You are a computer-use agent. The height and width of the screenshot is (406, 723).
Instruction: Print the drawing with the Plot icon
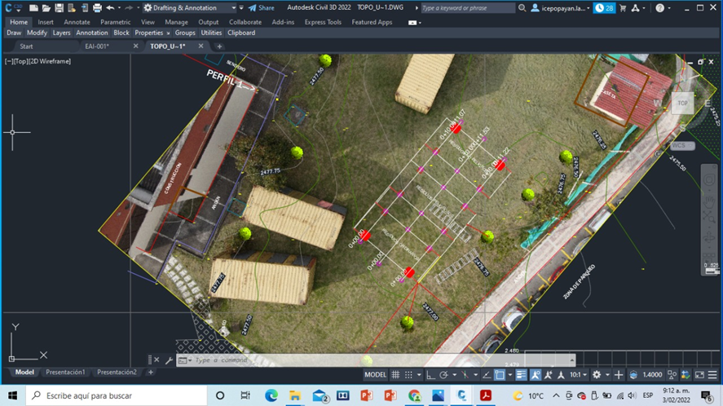click(97, 8)
